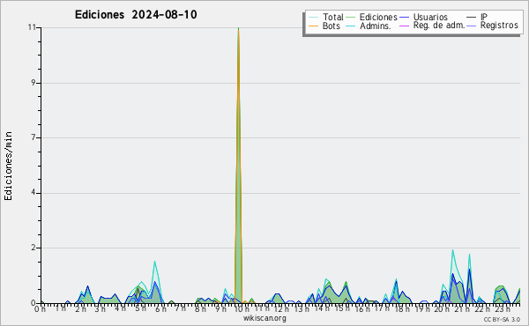Viewport: 529px width, 326px height.
Task: Click the x-axis label '5 h'
Action: click(x=141, y=308)
